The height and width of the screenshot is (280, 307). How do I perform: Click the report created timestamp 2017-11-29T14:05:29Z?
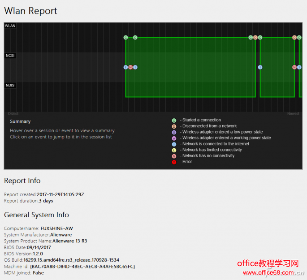61,194
